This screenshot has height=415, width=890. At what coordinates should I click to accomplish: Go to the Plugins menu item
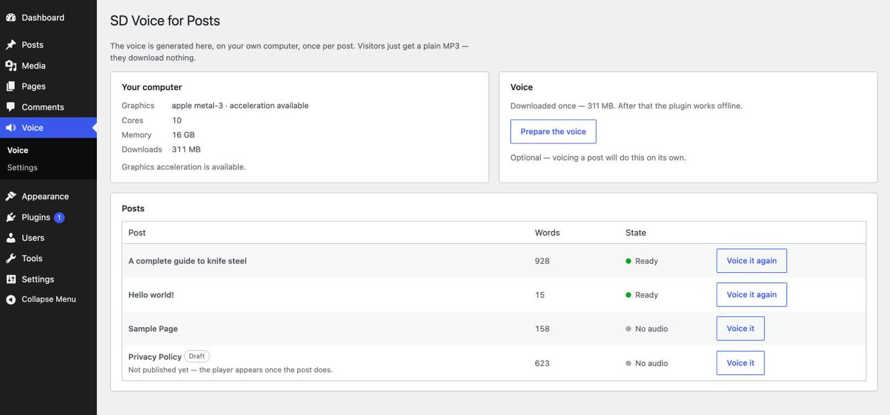[x=48, y=217]
